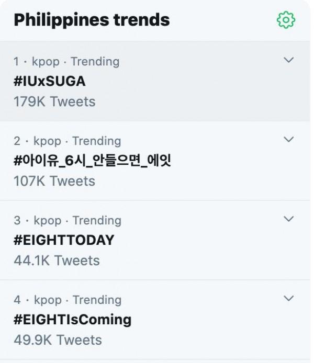
Task: Open the #IUxSUGA hashtag
Action: click(x=49, y=81)
